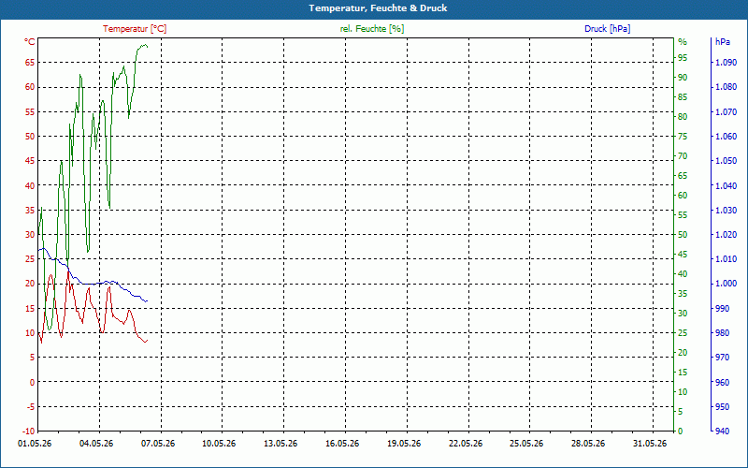The image size is (748, 468).
Task: Click the green "%" axis unit label
Action: pyautogui.click(x=683, y=42)
